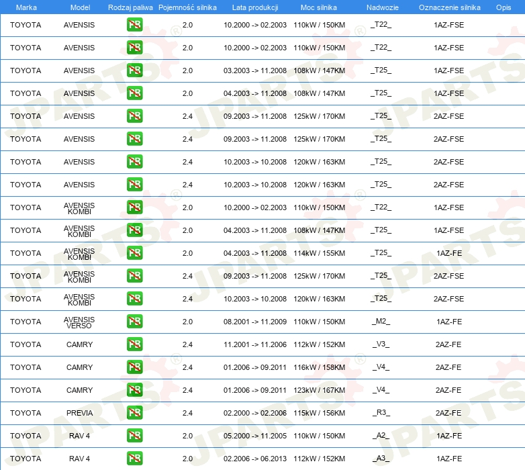Click TOYOTA brand cell in AVENSIS VERSO row

click(26, 322)
